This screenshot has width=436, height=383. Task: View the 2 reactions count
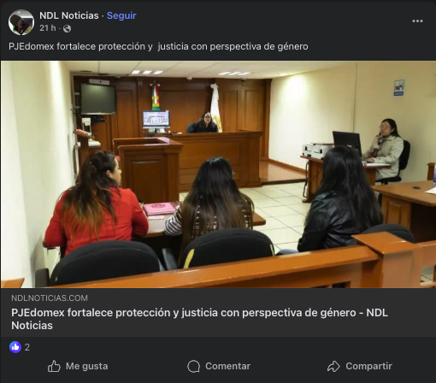[x=27, y=347]
